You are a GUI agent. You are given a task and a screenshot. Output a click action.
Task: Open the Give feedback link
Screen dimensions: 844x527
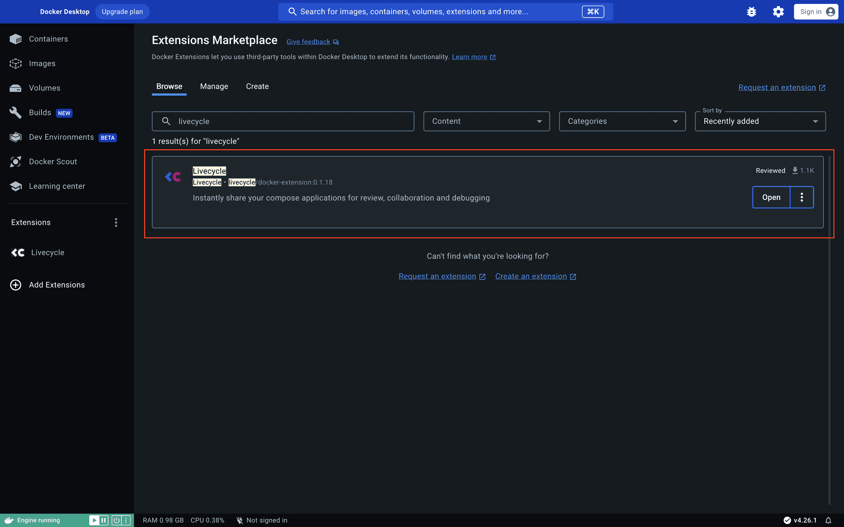[x=313, y=42]
